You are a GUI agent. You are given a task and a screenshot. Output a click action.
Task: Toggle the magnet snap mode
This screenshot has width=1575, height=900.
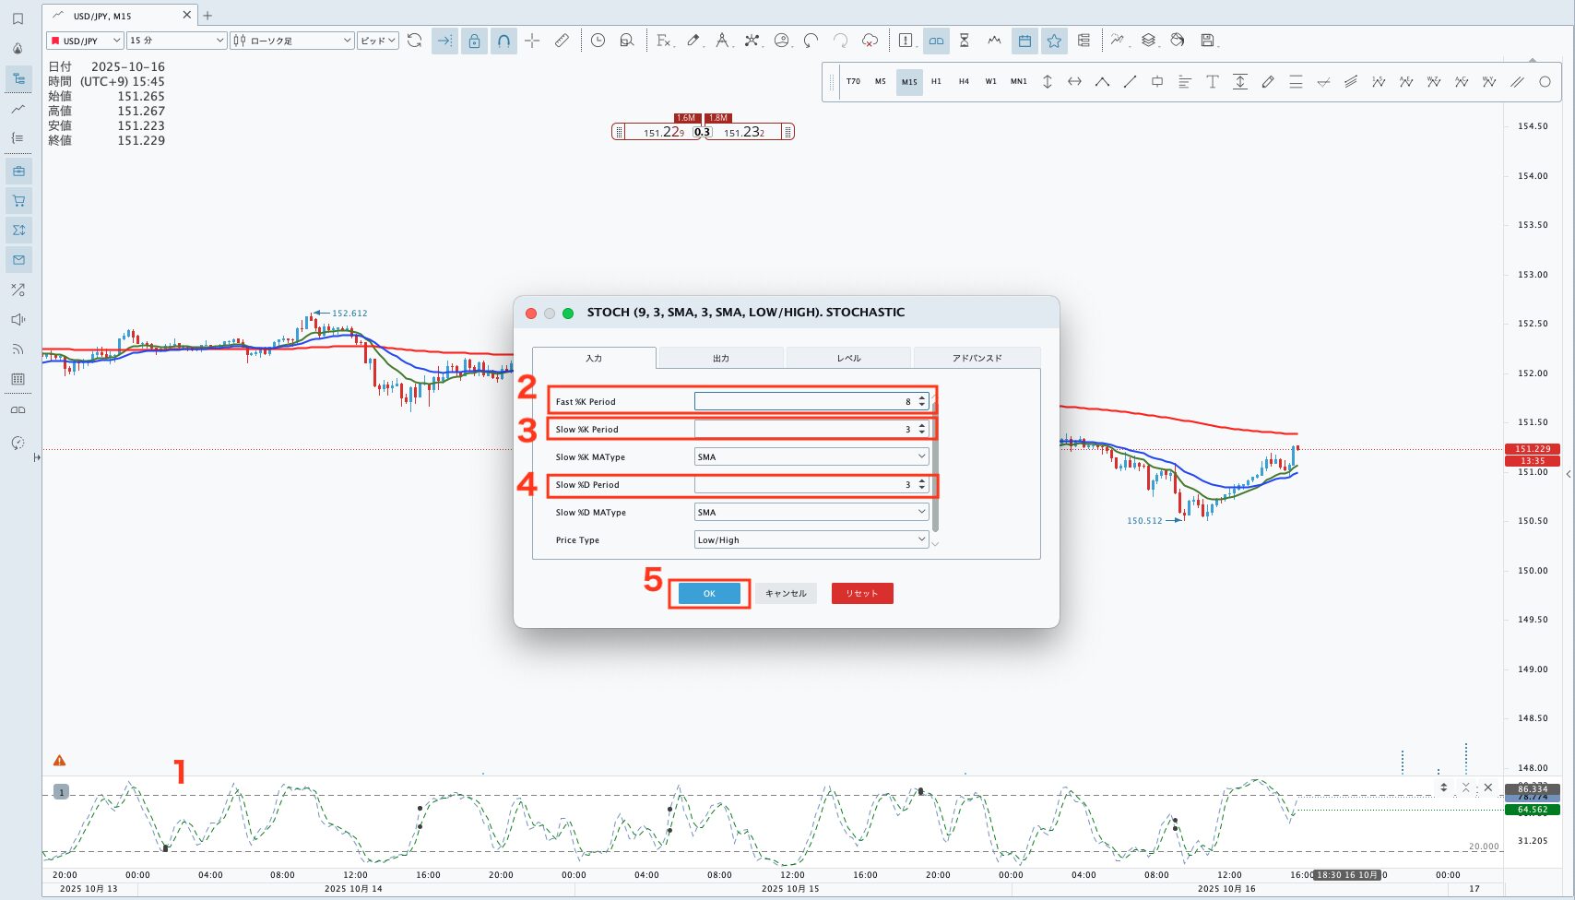coord(503,41)
